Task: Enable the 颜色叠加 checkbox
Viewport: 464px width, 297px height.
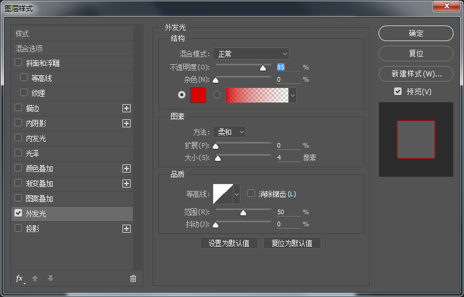Action: 18,168
